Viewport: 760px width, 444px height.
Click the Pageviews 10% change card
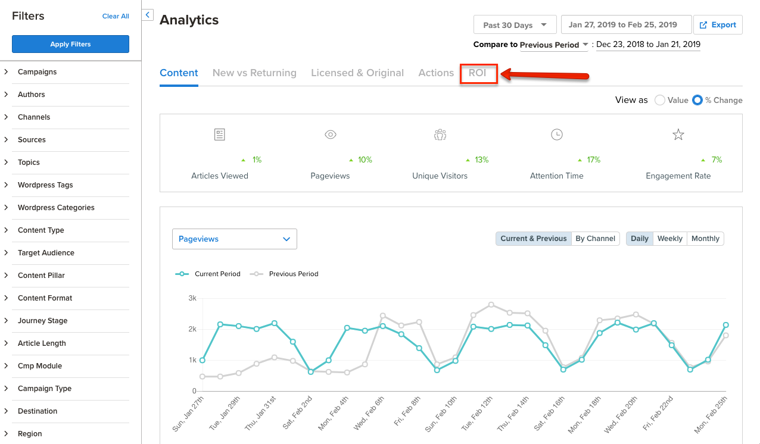331,155
